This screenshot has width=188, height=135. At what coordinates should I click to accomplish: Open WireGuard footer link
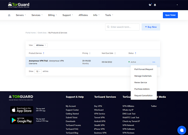(x=99, y=110)
